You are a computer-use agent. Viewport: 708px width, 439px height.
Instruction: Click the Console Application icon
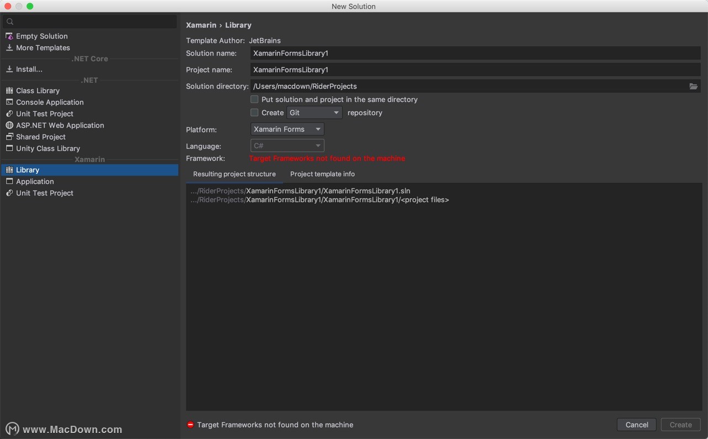9,102
